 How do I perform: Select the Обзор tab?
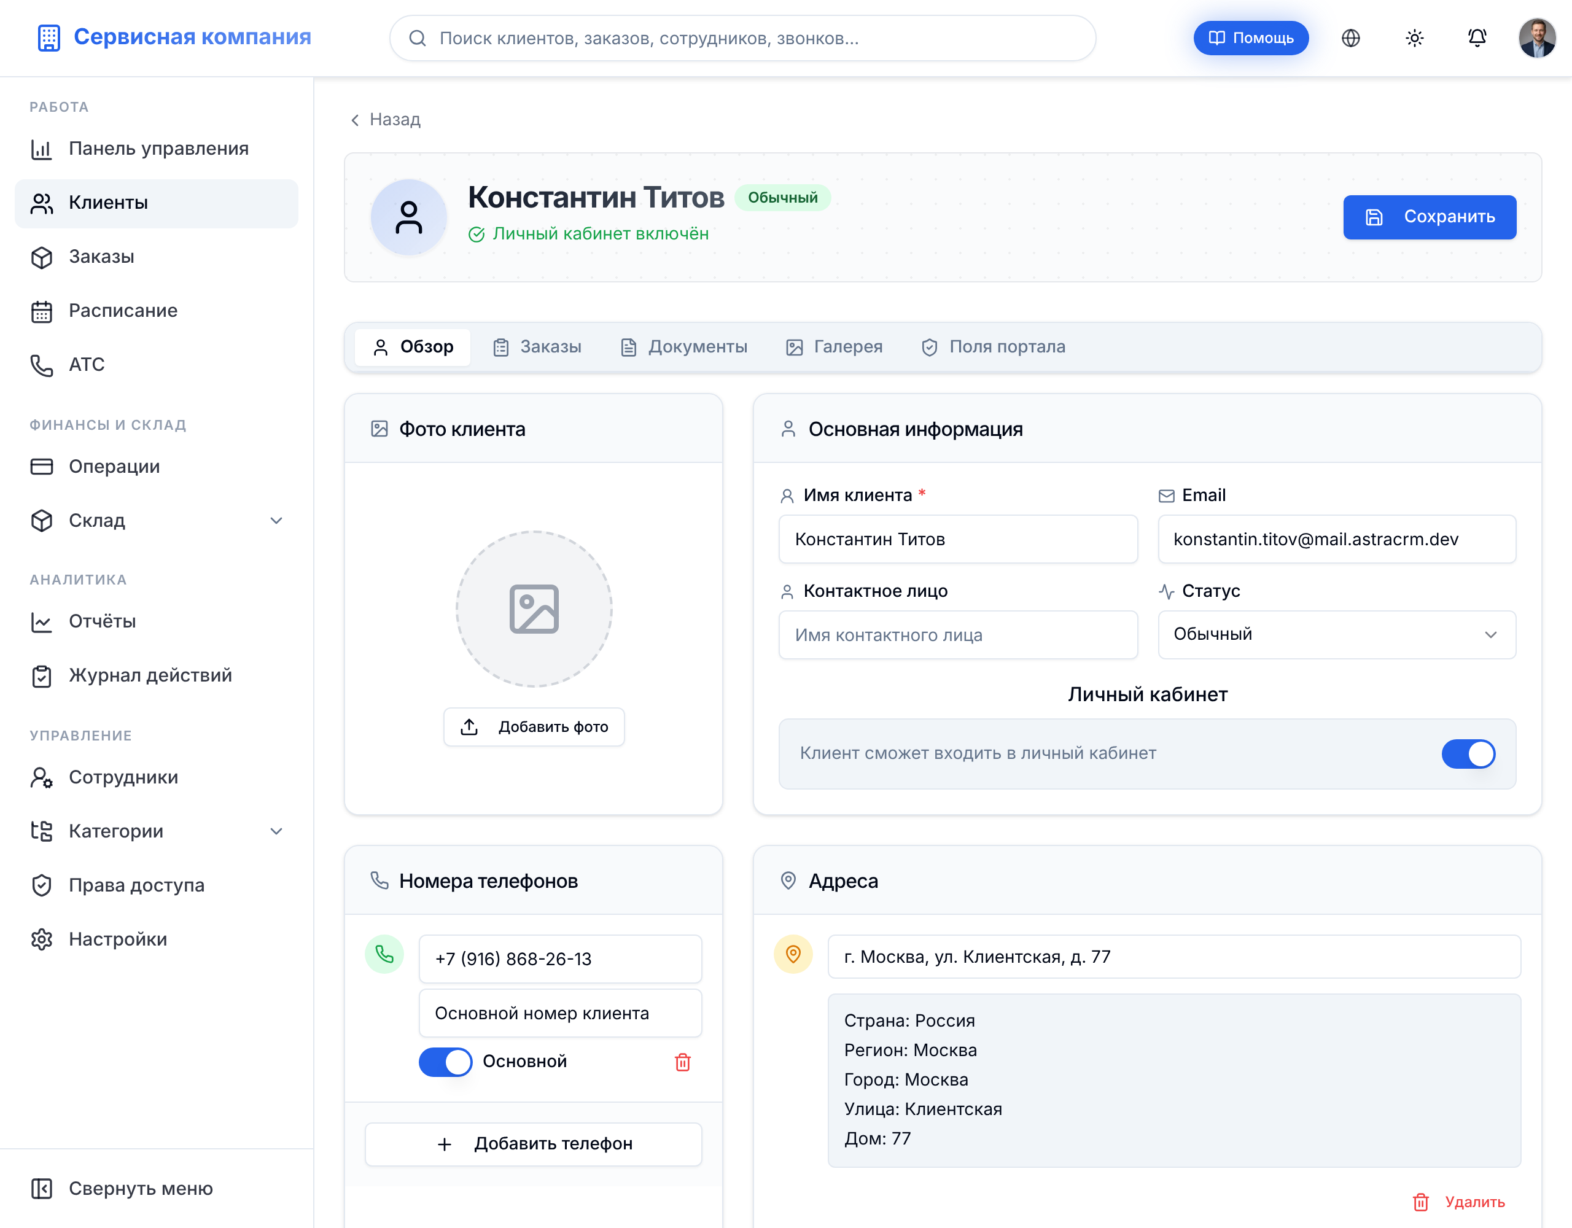pyautogui.click(x=413, y=347)
